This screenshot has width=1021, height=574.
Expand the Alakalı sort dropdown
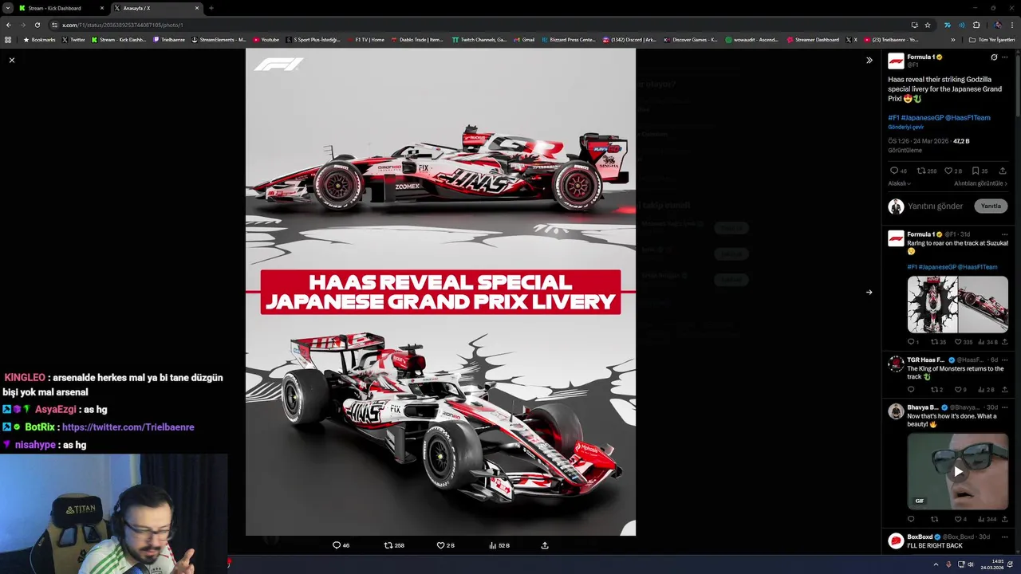900,183
